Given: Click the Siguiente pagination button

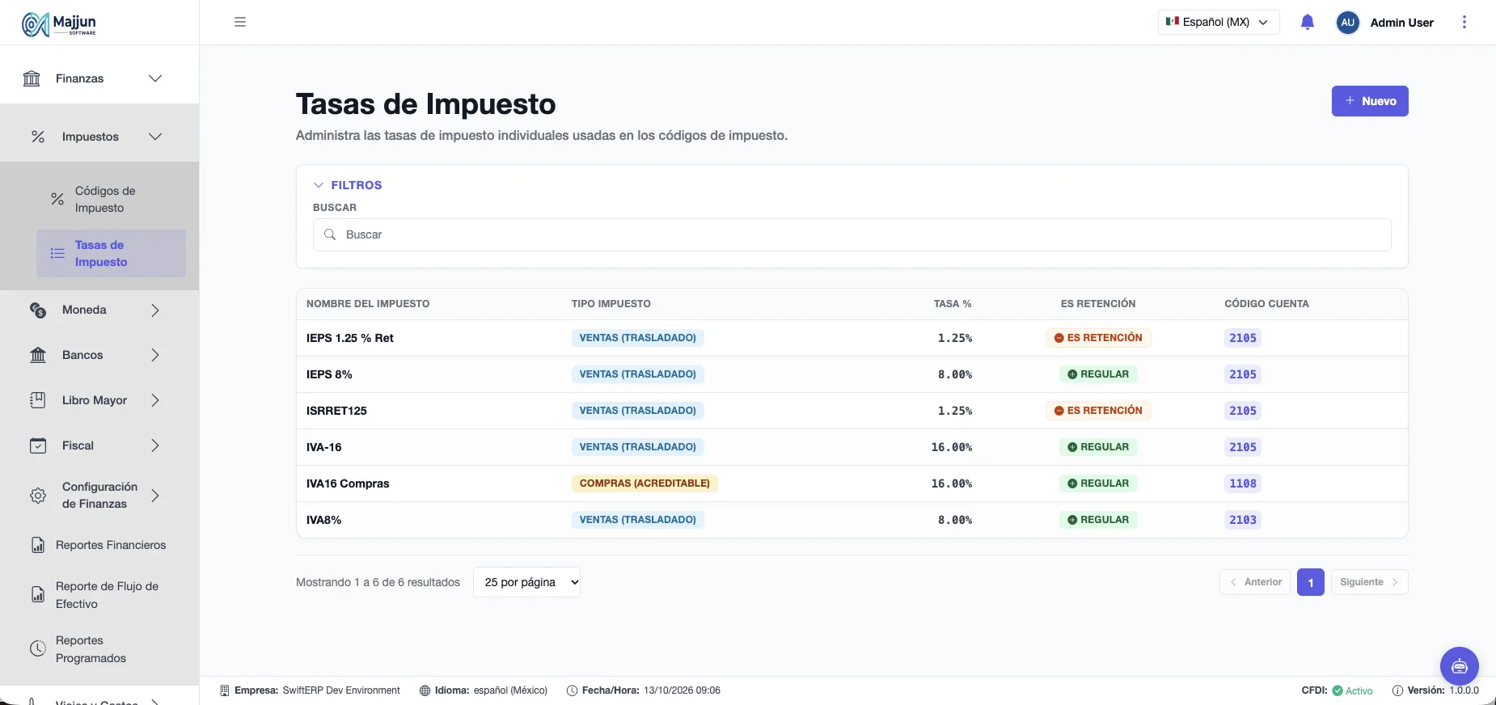Looking at the screenshot, I should (x=1370, y=582).
